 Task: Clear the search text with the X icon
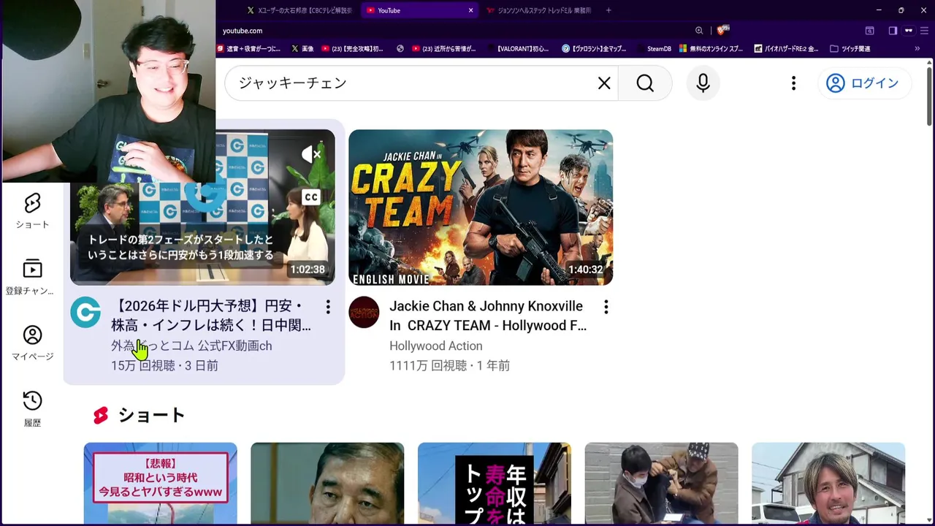coord(604,83)
